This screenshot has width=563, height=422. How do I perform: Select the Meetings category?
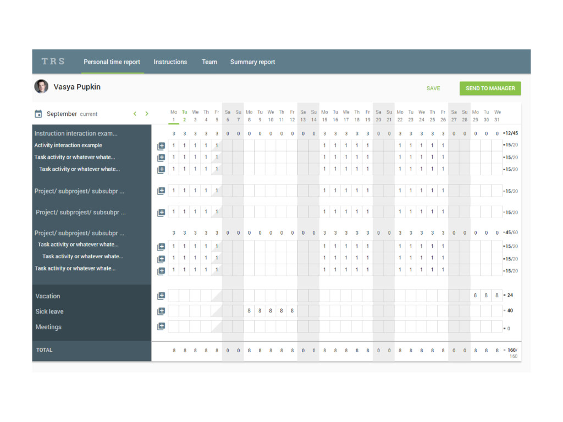tap(48, 327)
